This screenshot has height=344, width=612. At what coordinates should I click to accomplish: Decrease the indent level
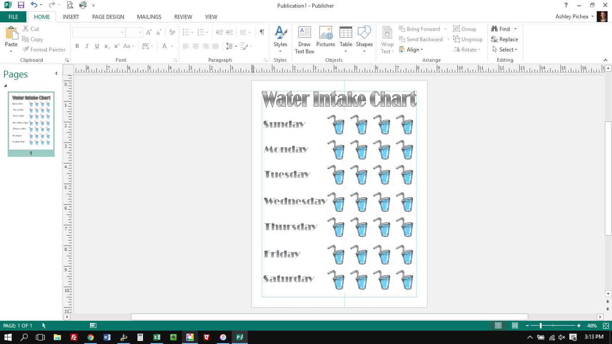coord(219,32)
